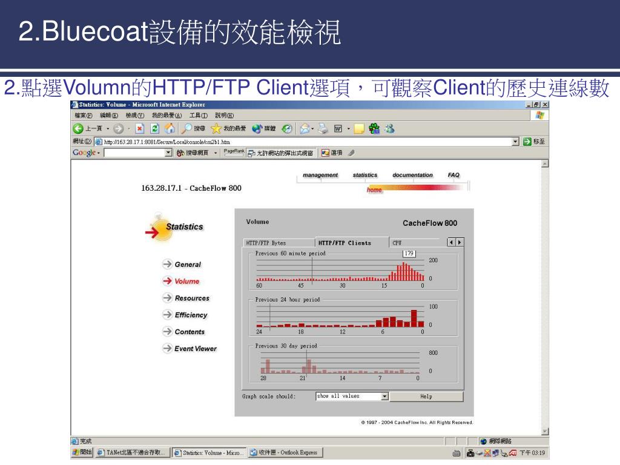Click the IE Forward arrow button

[x=118, y=128]
